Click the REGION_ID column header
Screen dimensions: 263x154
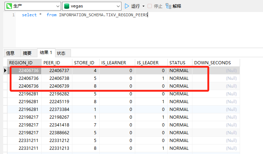(x=23, y=63)
